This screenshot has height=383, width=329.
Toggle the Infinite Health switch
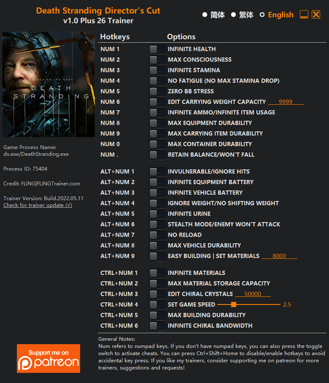[x=157, y=49]
